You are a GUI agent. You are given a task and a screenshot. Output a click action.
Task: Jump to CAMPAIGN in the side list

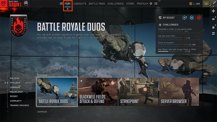[15, 87]
